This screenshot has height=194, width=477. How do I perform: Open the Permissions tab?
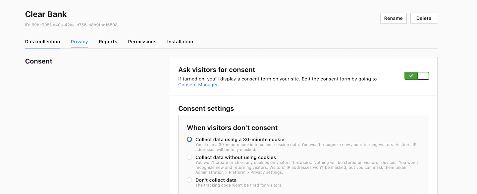click(x=142, y=42)
